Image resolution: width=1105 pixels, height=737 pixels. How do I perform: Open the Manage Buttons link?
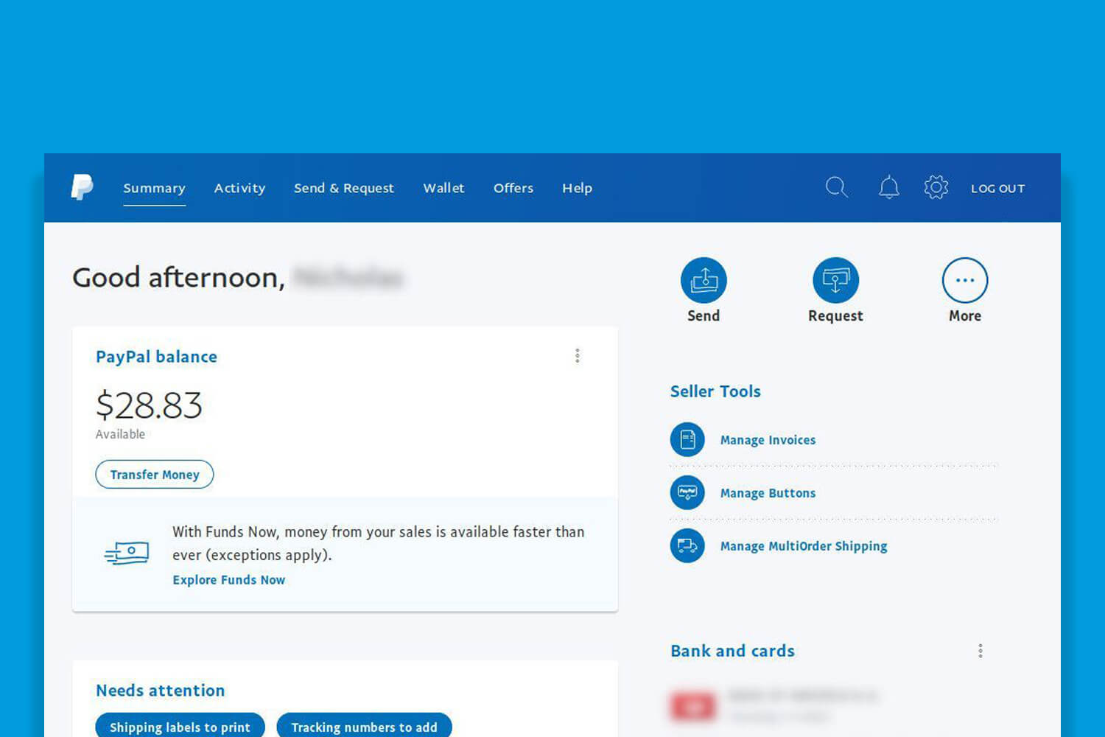coord(768,493)
